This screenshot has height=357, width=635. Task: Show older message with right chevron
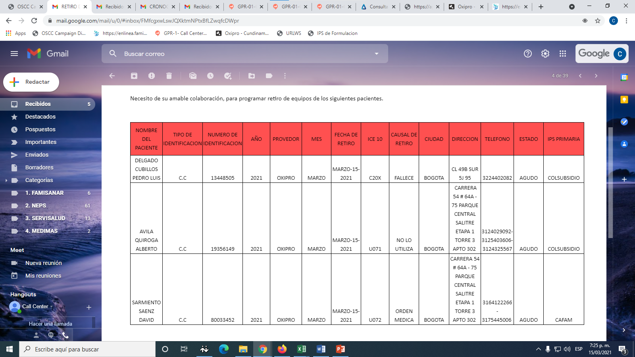[596, 76]
